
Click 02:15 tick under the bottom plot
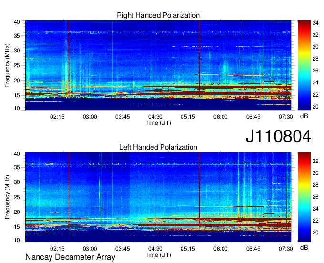point(57,249)
